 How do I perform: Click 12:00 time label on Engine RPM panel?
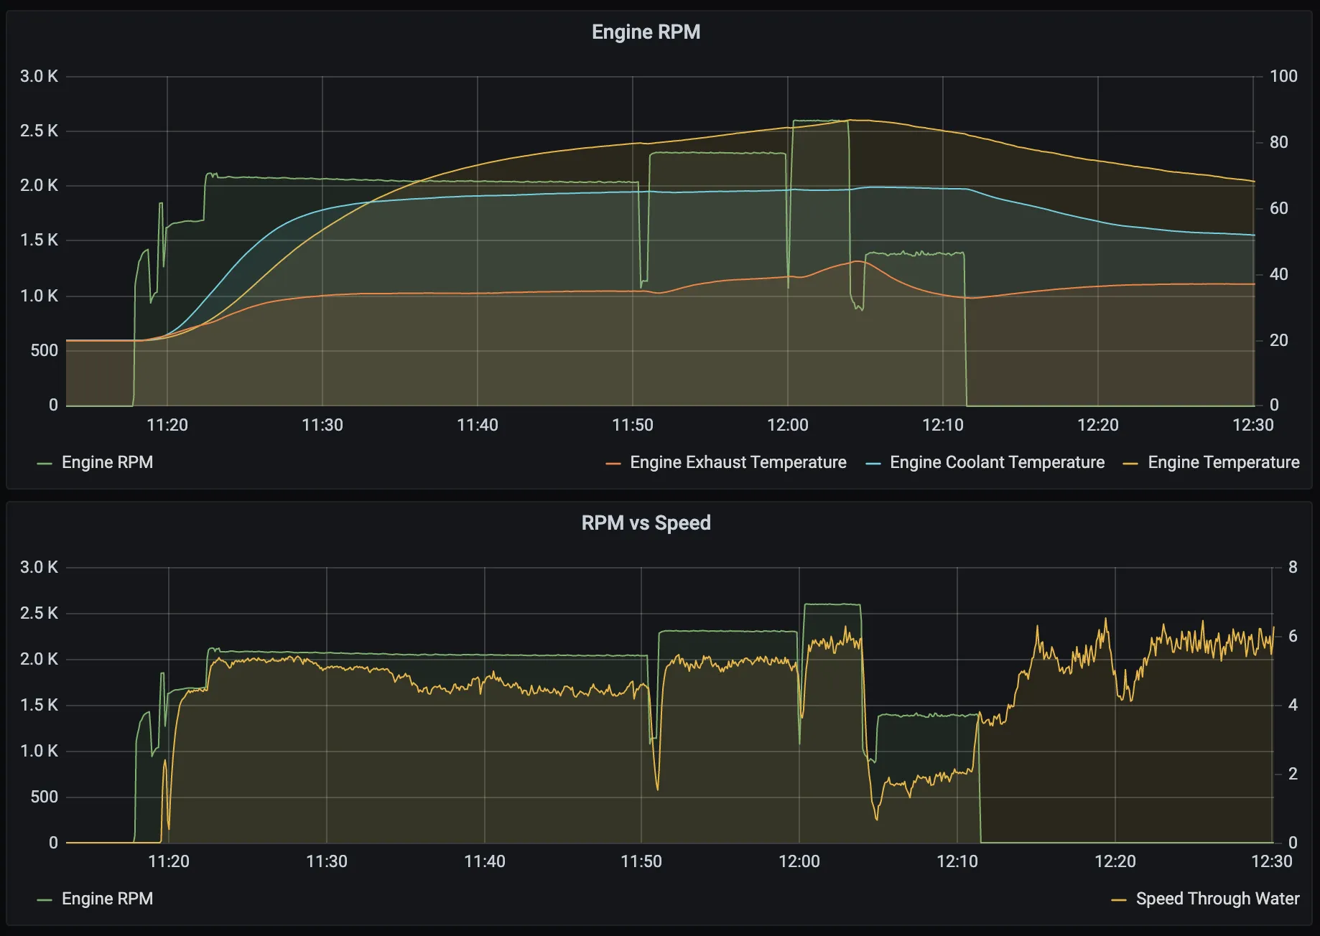pyautogui.click(x=787, y=425)
